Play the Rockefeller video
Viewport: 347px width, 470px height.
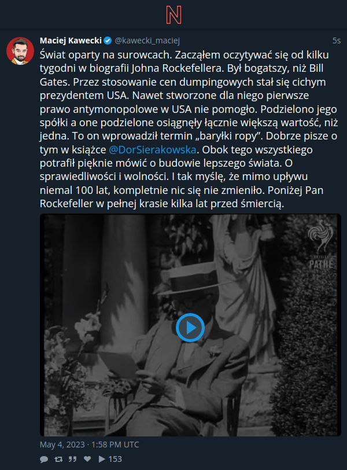point(190,328)
